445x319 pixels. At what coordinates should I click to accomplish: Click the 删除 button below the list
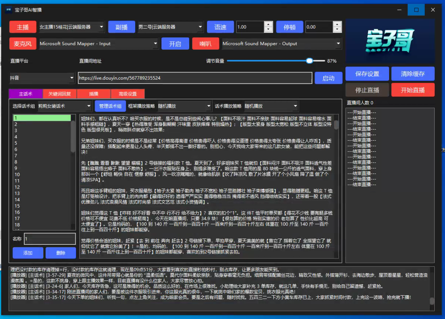click(x=60, y=253)
